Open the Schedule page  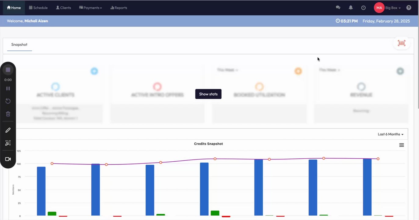click(38, 8)
